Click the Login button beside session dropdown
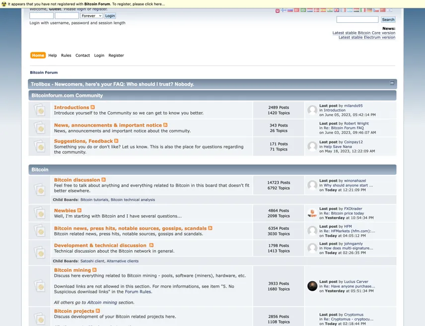 click(x=110, y=16)
